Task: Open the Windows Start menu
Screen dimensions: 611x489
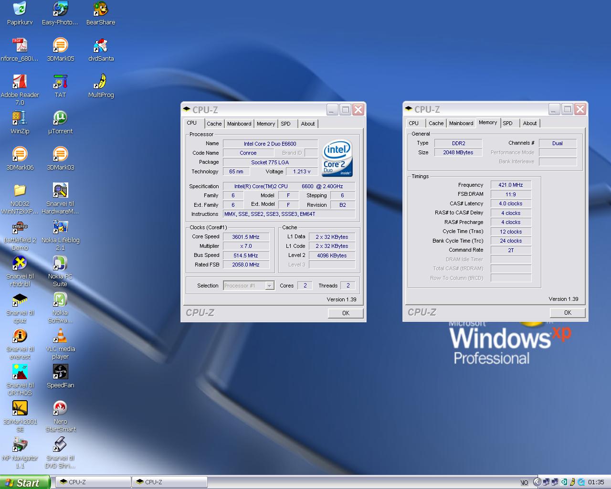Action: coord(25,482)
